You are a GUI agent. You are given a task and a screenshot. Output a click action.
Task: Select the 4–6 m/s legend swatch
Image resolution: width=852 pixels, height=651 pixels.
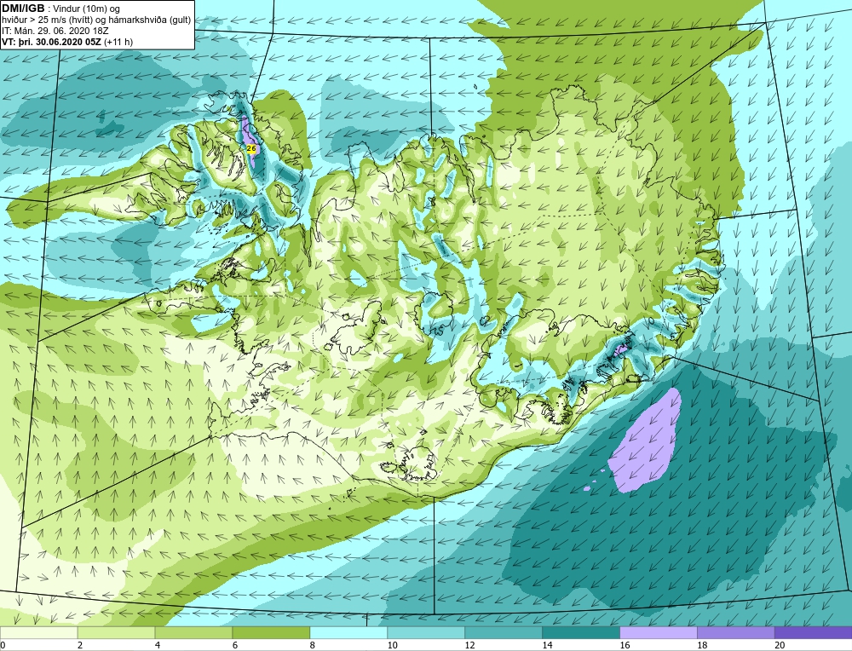[x=193, y=633]
